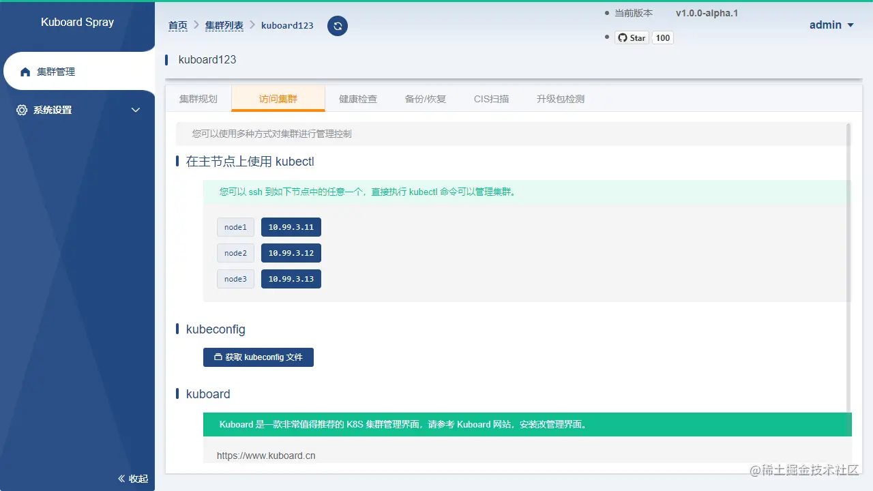Click the GitHub Star button
The height and width of the screenshot is (491, 873).
pyautogui.click(x=632, y=38)
